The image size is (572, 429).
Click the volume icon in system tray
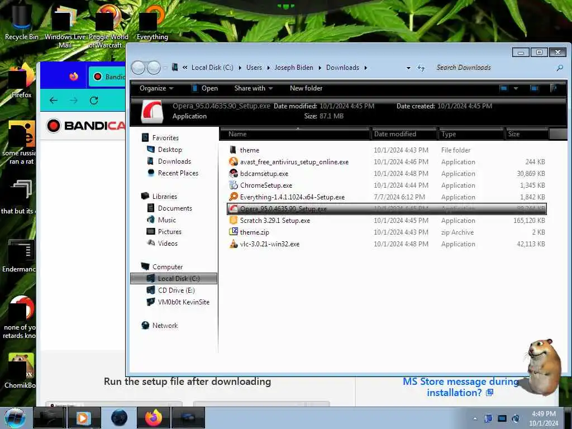516,418
